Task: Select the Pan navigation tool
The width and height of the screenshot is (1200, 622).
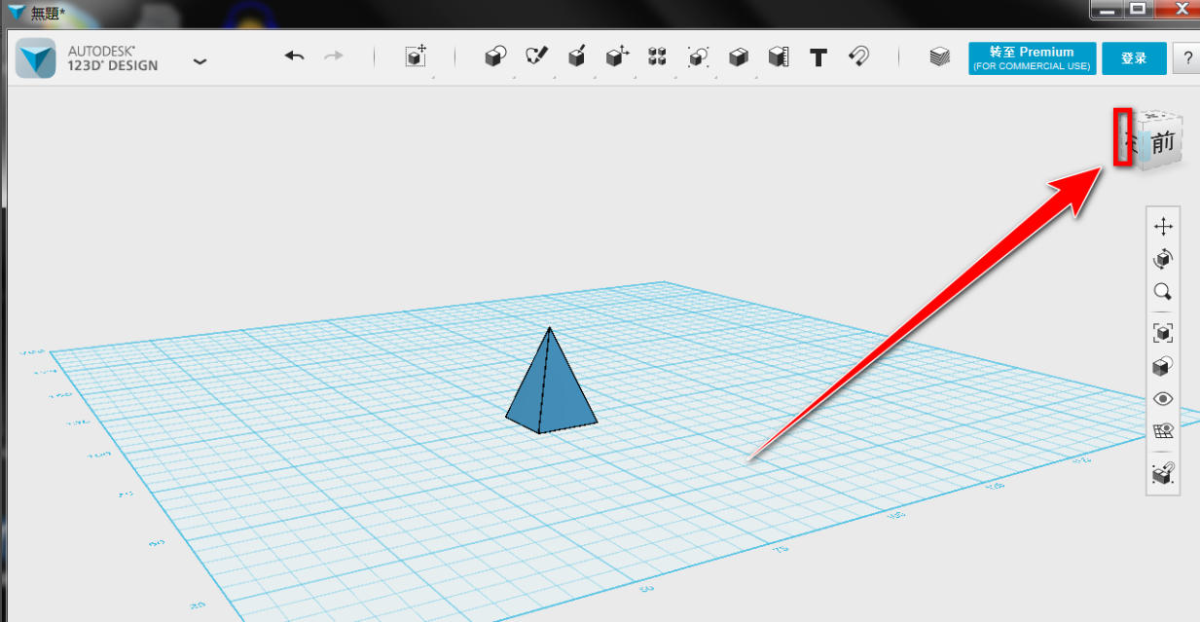Action: tap(1163, 227)
